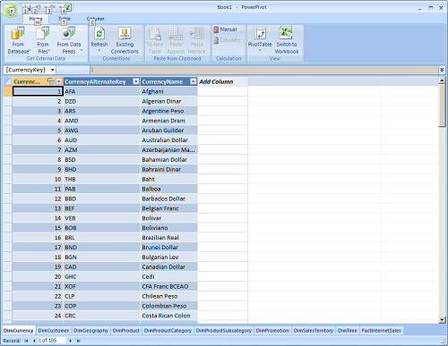Go to next record
Screen dimensions: 448x346
(71, 341)
